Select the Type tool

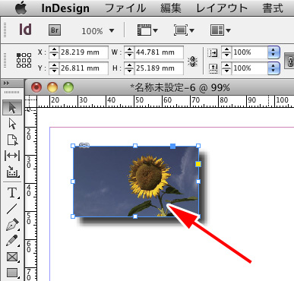12,193
